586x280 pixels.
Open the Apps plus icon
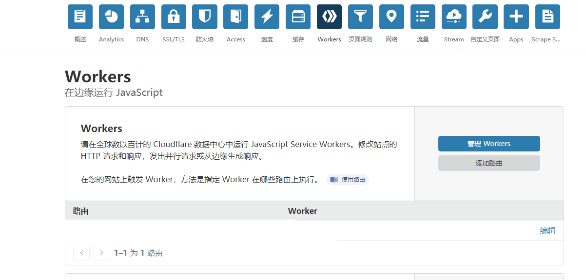(x=516, y=17)
